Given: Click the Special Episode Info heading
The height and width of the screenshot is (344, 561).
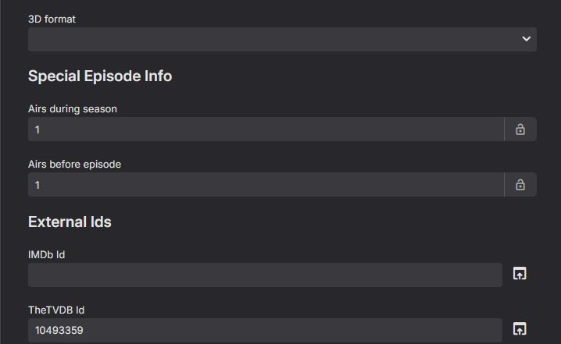Looking at the screenshot, I should pyautogui.click(x=100, y=76).
